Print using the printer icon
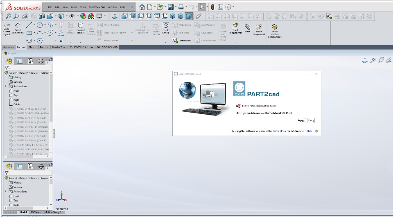The width and height of the screenshot is (393, 217). [x=181, y=7]
